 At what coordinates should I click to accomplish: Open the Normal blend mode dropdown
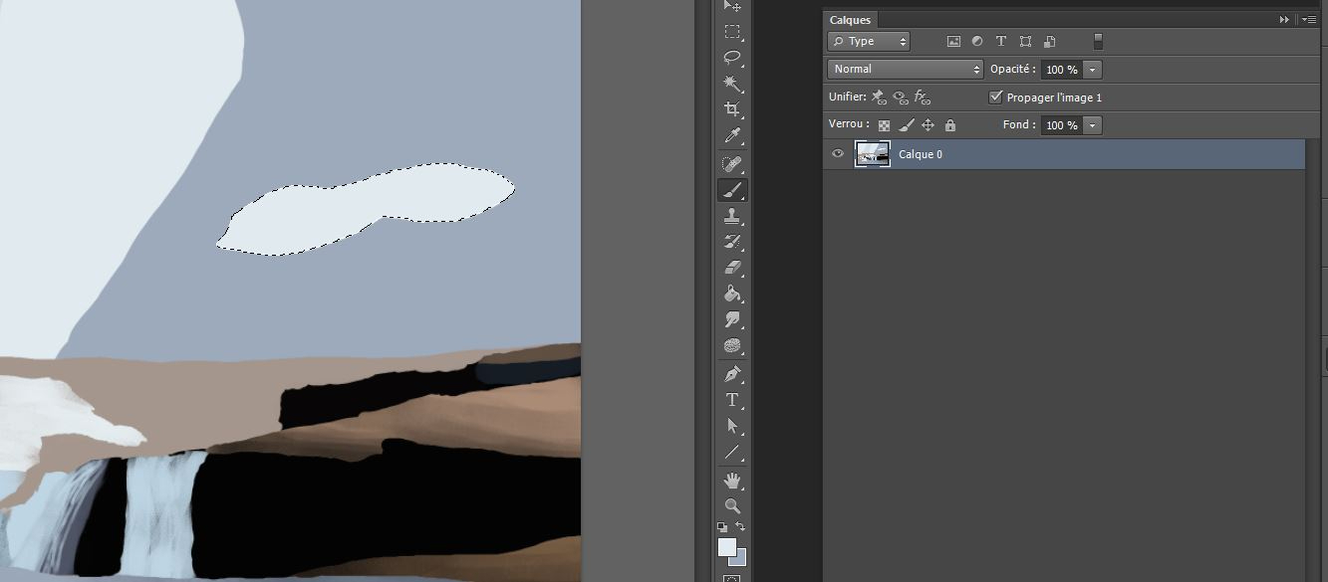pyautogui.click(x=905, y=70)
